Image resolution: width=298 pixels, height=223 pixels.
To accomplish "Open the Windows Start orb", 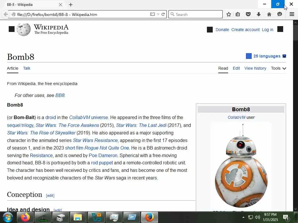I will coord(8,217).
